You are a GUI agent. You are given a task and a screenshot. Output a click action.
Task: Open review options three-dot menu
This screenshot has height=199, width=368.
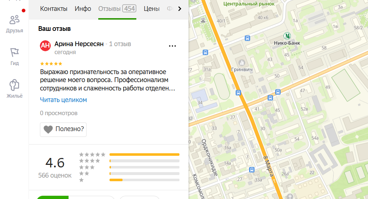(172, 46)
